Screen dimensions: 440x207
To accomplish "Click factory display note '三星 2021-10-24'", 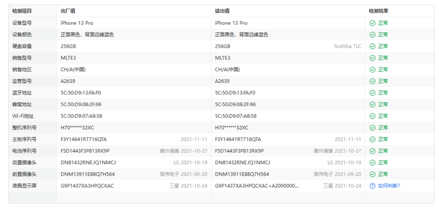I will click(188, 186).
